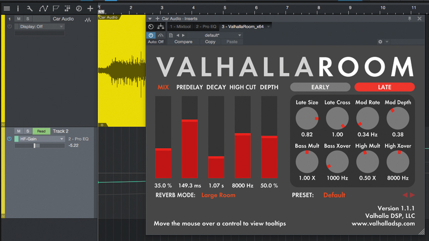Select previous ValhallaRoom preset red arrow

(x=405, y=195)
